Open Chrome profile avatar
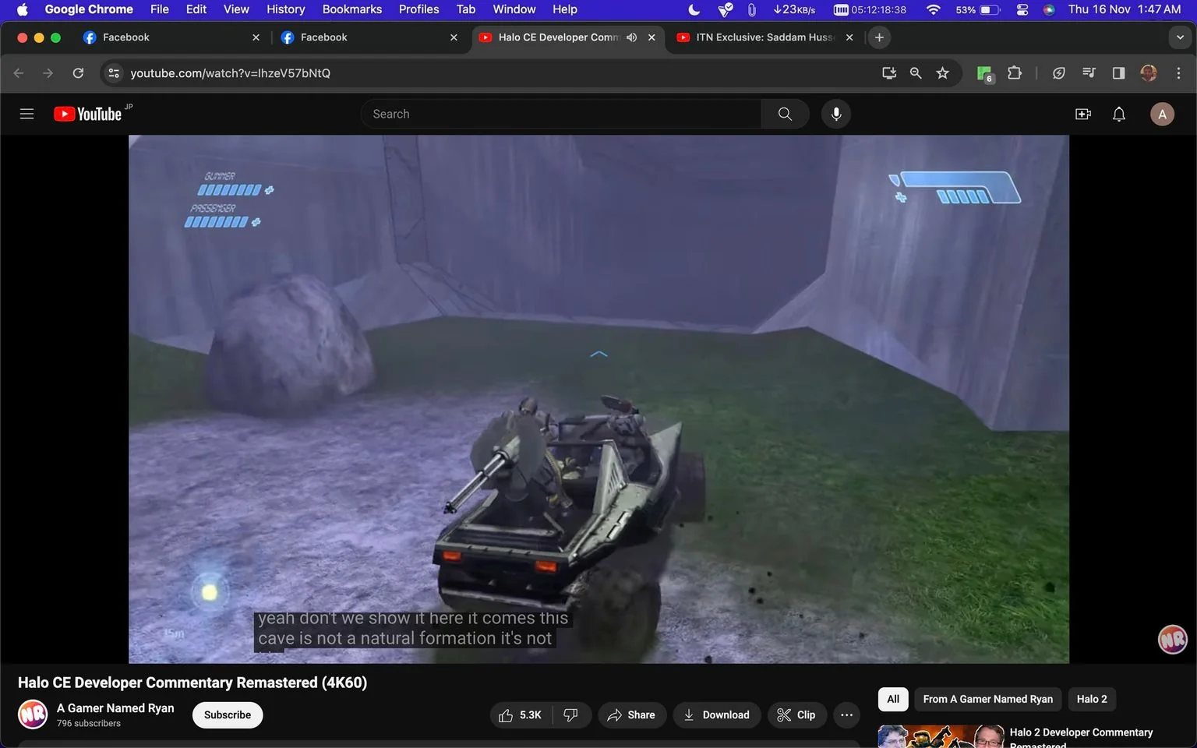The height and width of the screenshot is (748, 1197). click(1148, 73)
